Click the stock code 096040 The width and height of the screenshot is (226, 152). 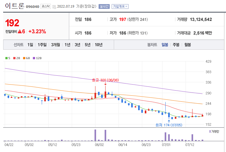pos(33,7)
